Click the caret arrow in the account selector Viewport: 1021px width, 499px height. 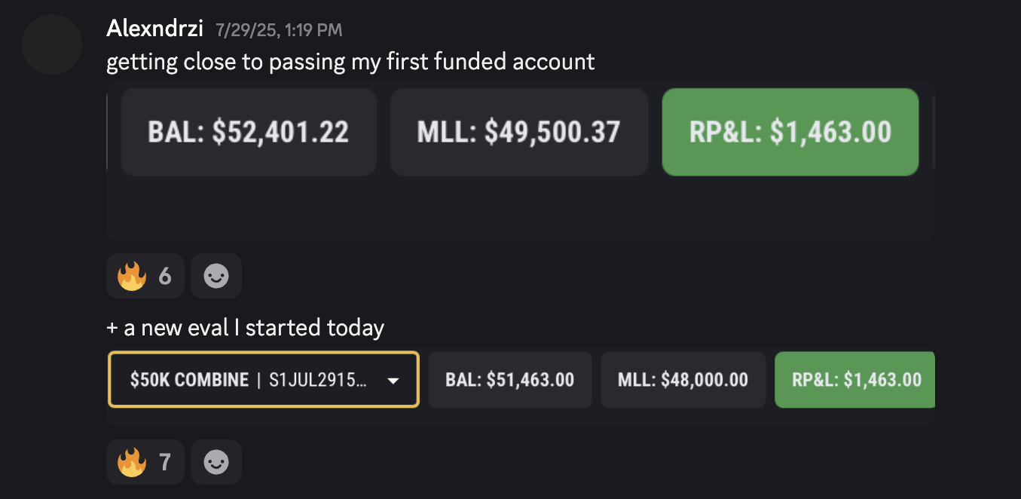tap(393, 381)
